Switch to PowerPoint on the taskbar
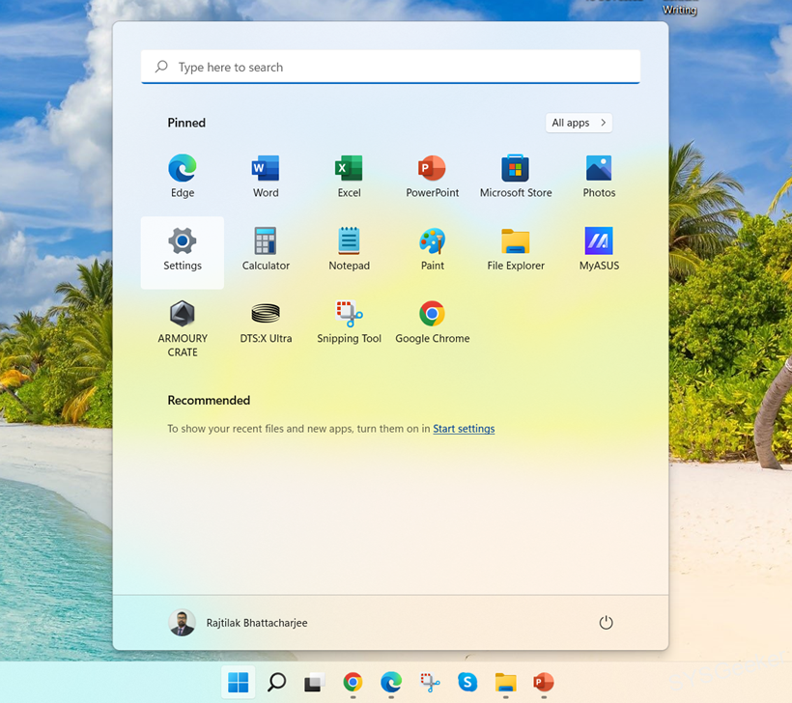The height and width of the screenshot is (703, 792). click(x=544, y=683)
